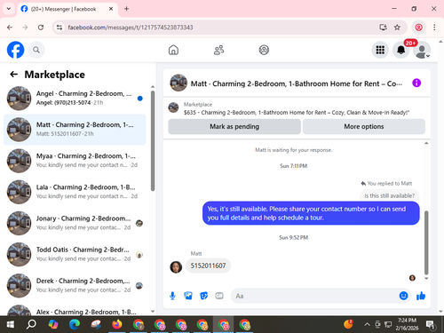Send a voice clip with microphone icon
The image size is (444, 333).
[x=172, y=296]
